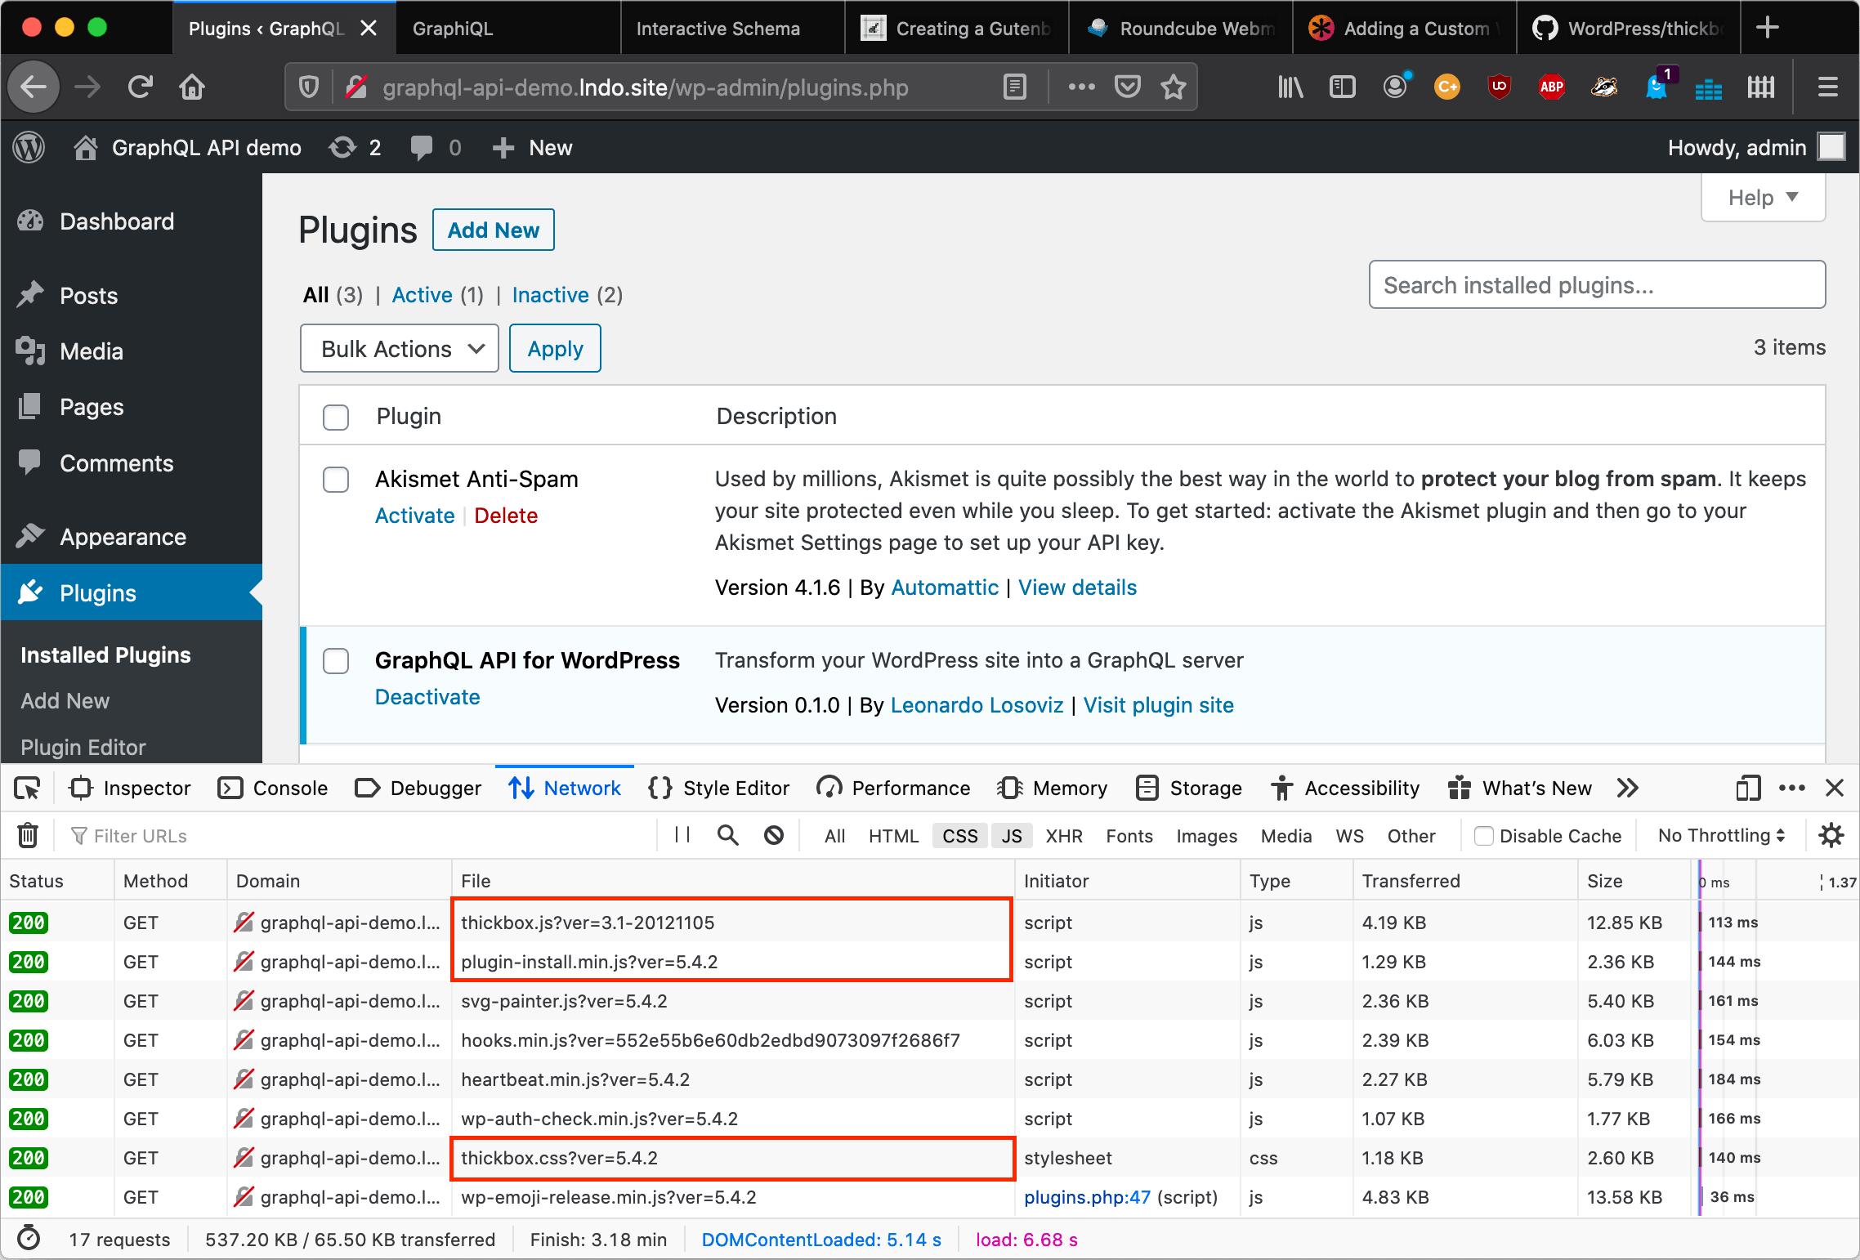Viewport: 1860px width, 1260px height.
Task: Switch to the Interactive Schema browser tab
Action: click(x=733, y=29)
